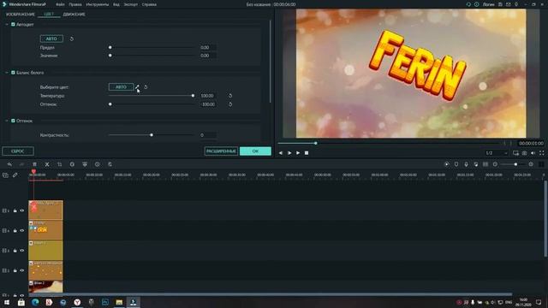Open preview display settings monitor icon
This screenshot has height=308, width=548.
(515, 153)
